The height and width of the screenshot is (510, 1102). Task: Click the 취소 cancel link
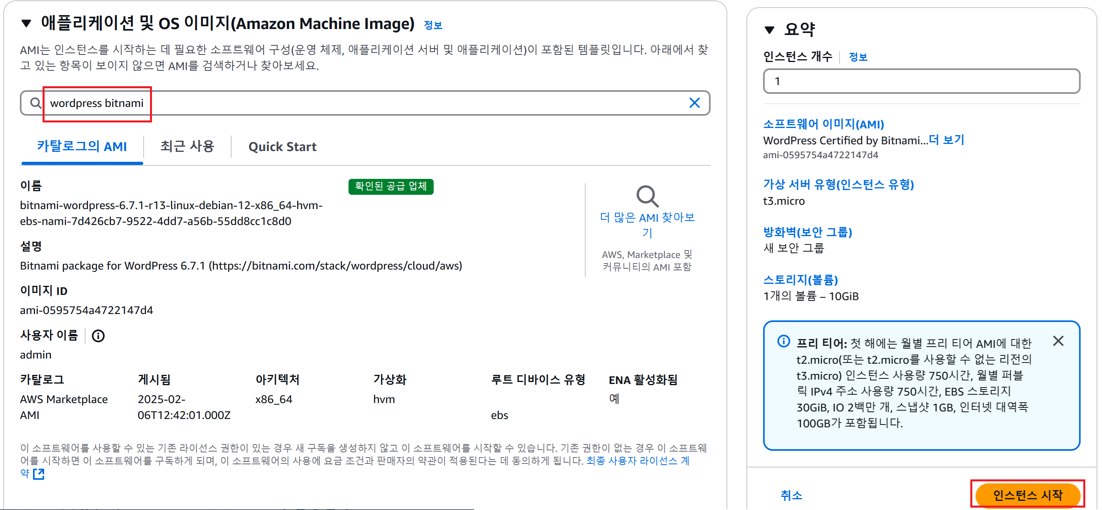791,495
